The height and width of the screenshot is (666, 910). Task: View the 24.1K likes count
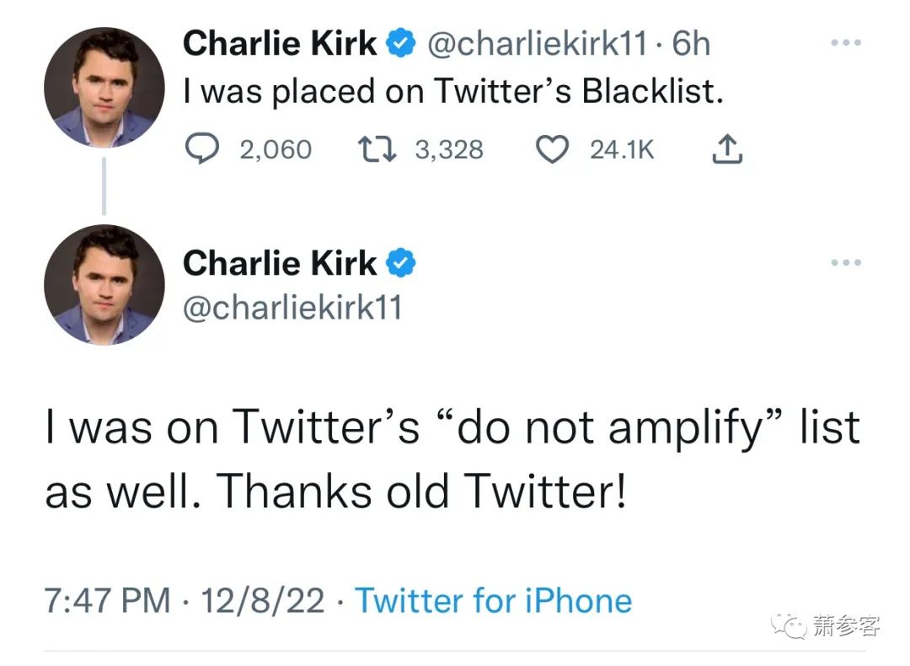(x=622, y=150)
